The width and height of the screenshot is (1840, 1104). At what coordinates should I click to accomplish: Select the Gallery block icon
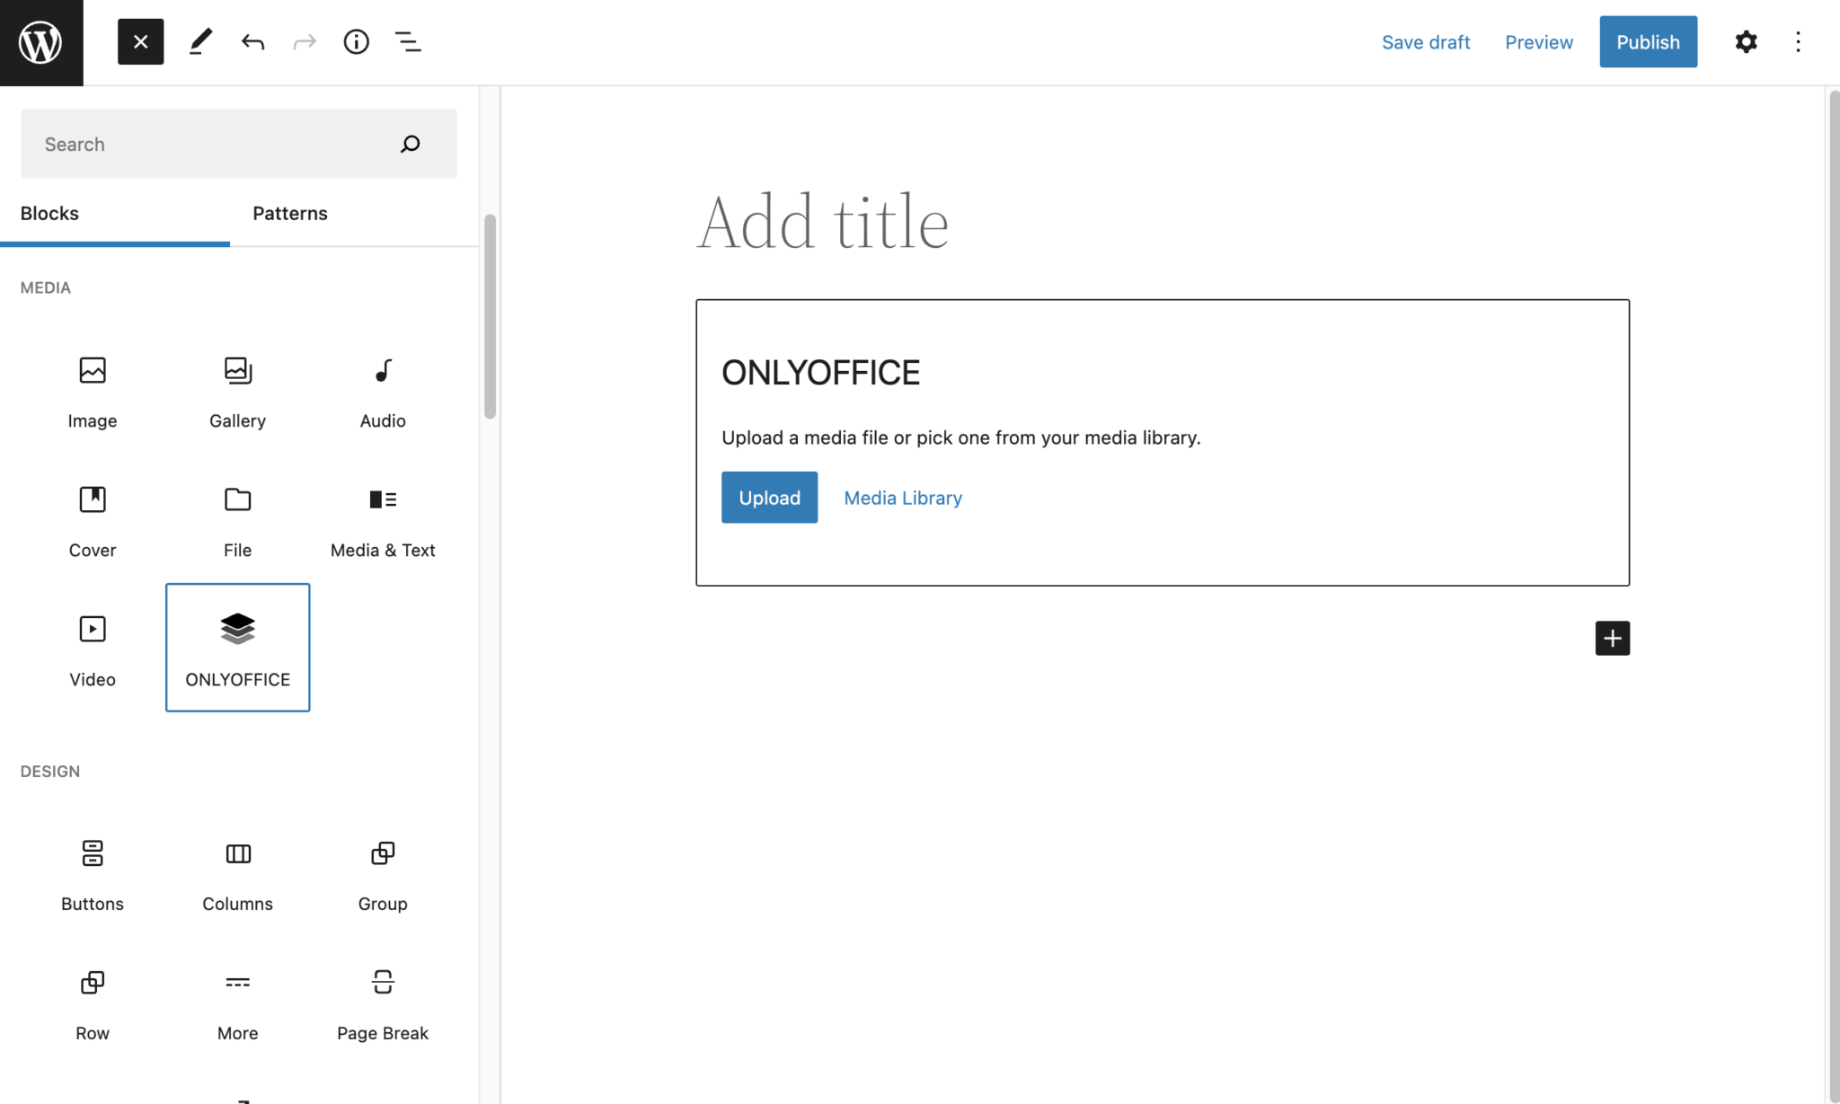(237, 370)
